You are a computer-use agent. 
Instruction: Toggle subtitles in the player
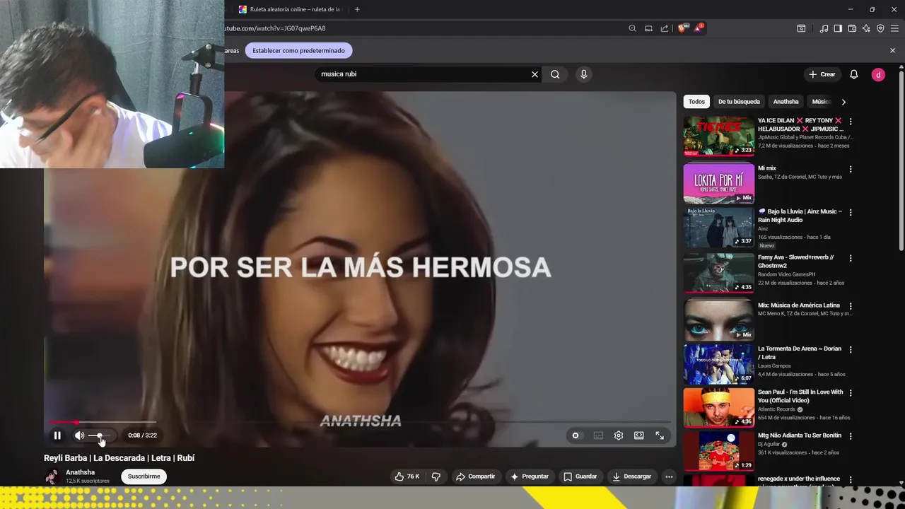[x=598, y=435]
